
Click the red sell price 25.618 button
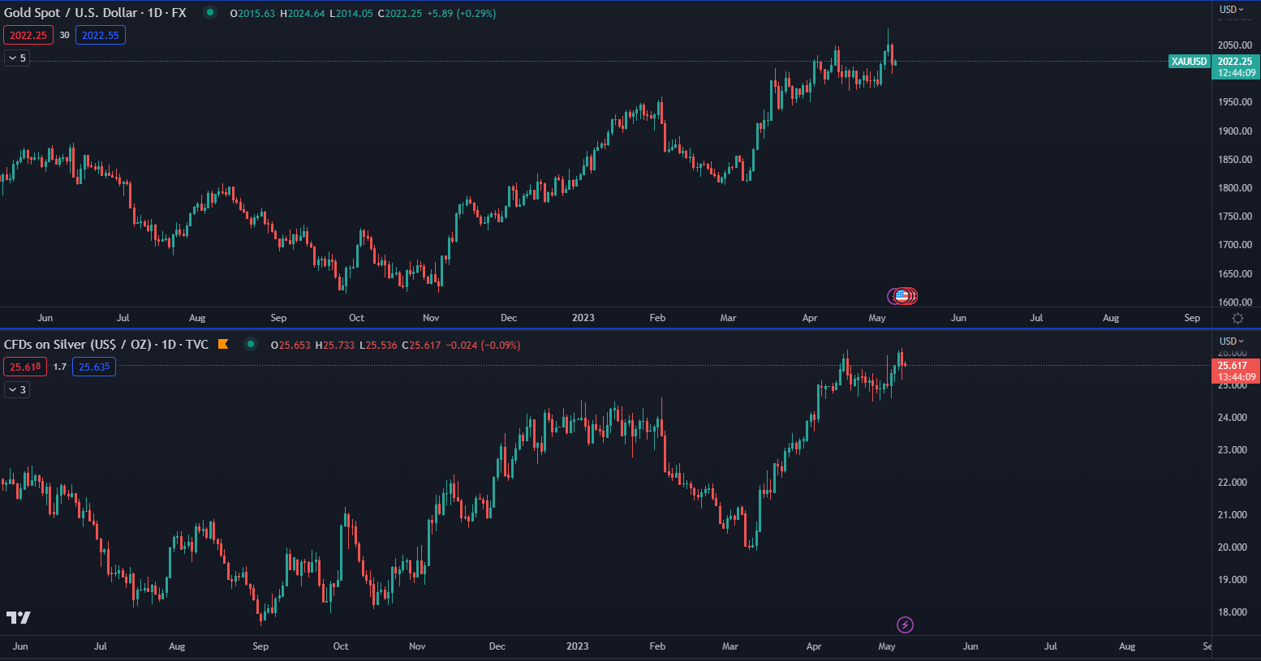point(25,367)
